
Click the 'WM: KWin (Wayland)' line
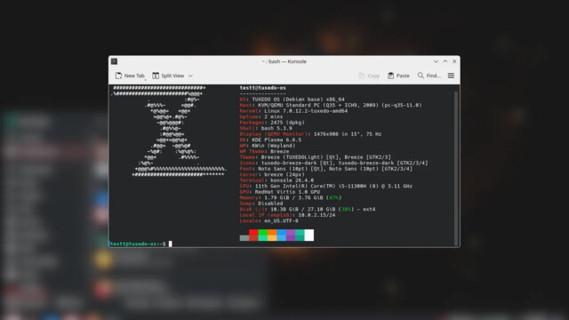coord(268,146)
